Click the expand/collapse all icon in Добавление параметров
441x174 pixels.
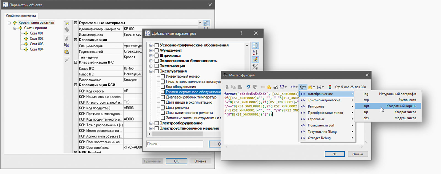[x=255, y=67]
